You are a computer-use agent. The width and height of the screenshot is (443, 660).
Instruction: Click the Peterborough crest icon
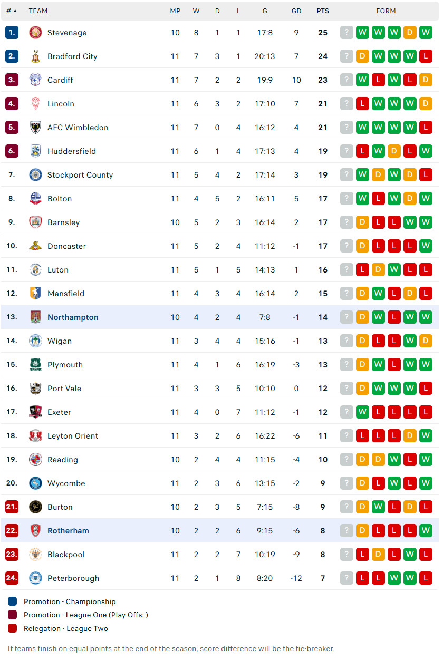pos(35,578)
